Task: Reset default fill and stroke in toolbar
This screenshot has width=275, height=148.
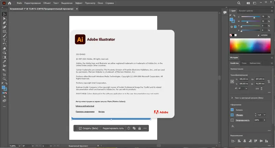Action: coord(3,83)
